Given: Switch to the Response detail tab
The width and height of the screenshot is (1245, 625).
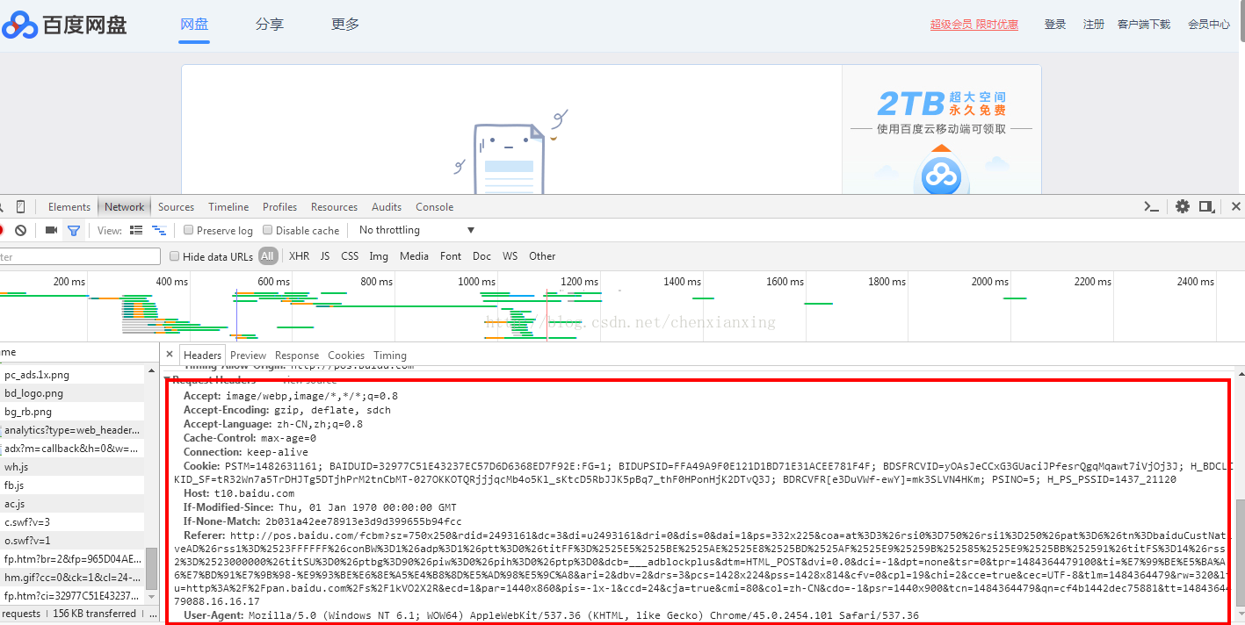Looking at the screenshot, I should pyautogui.click(x=297, y=356).
